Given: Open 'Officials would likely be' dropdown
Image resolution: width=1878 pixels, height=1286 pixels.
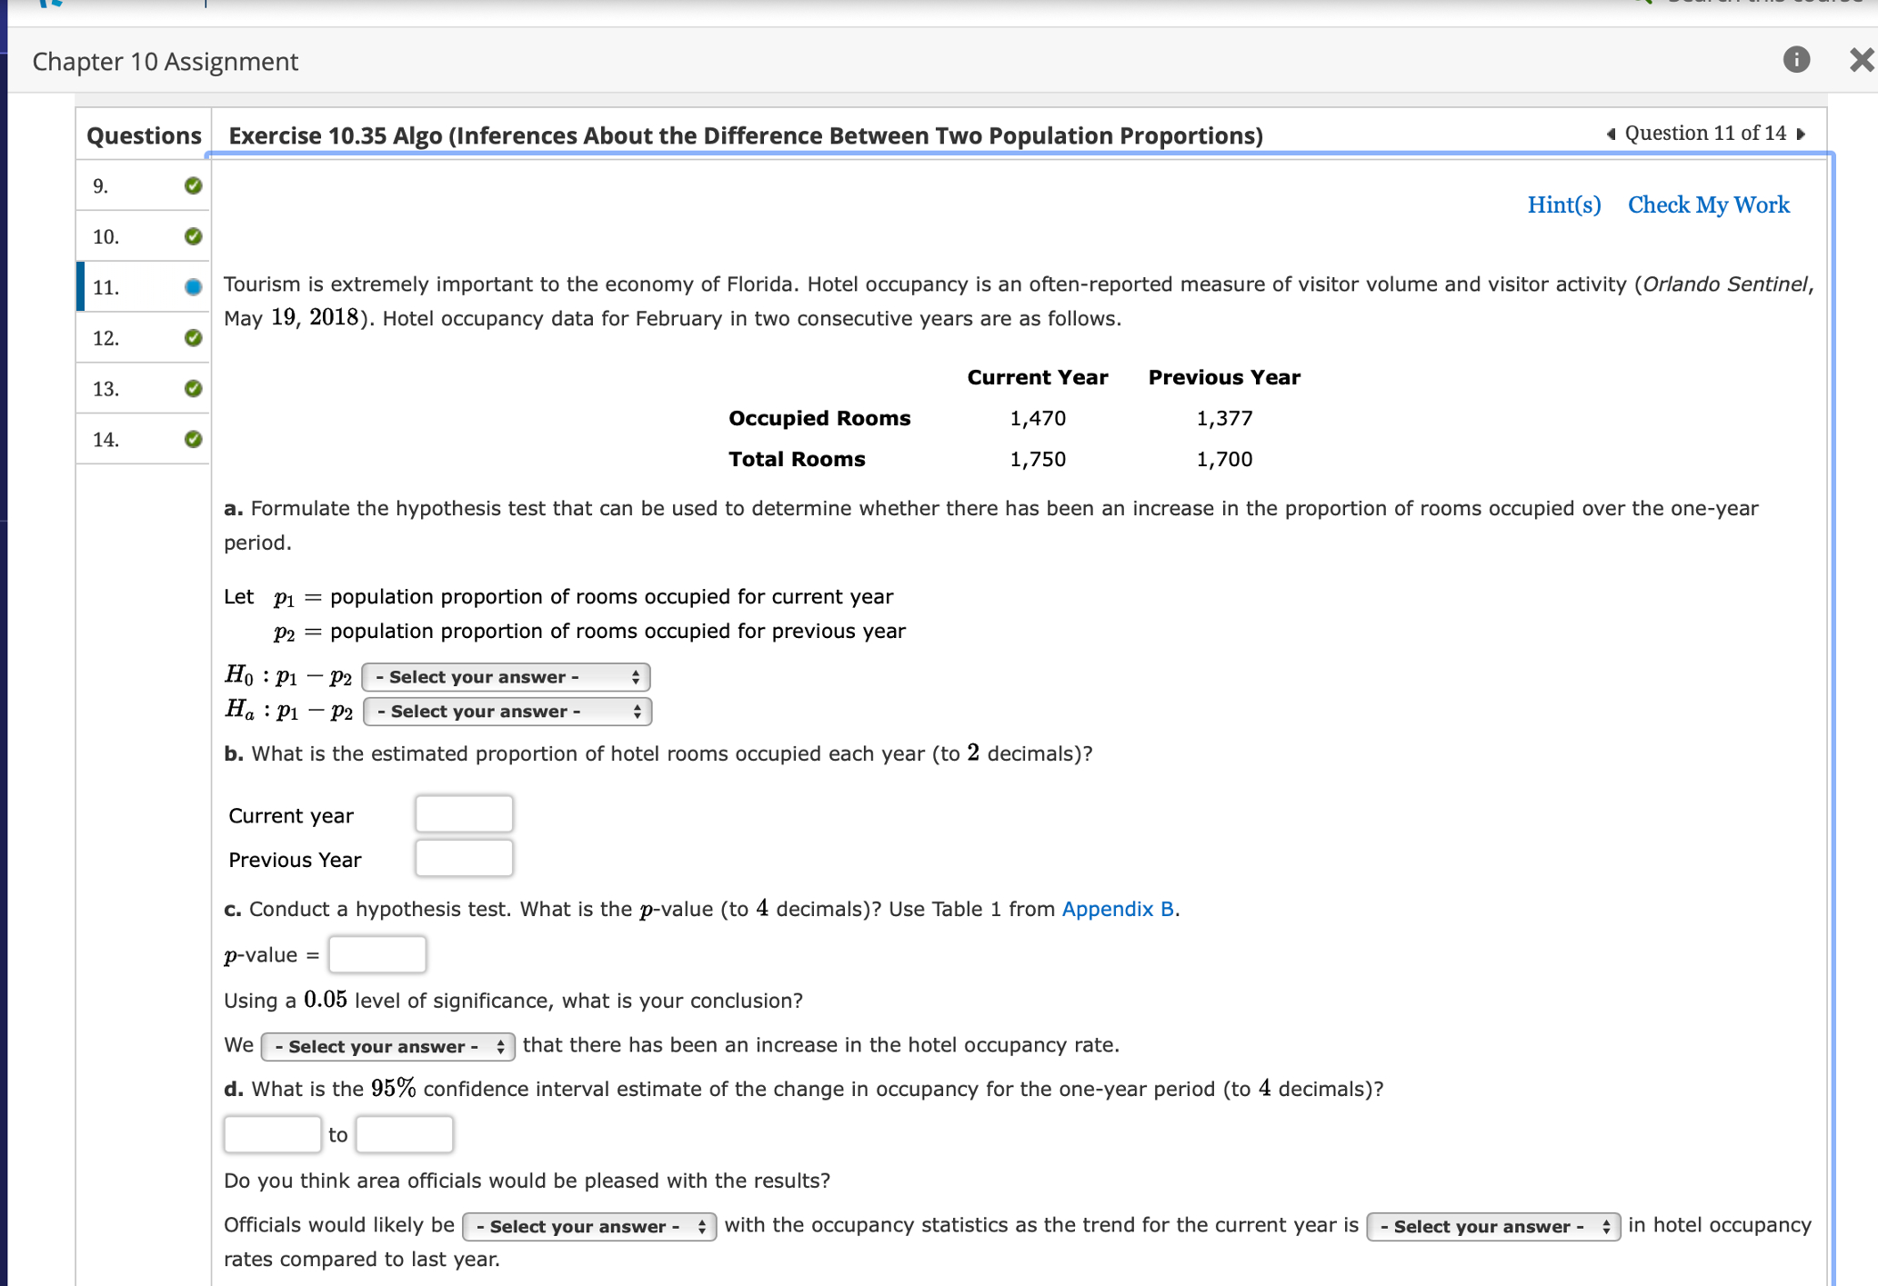Looking at the screenshot, I should (x=588, y=1226).
